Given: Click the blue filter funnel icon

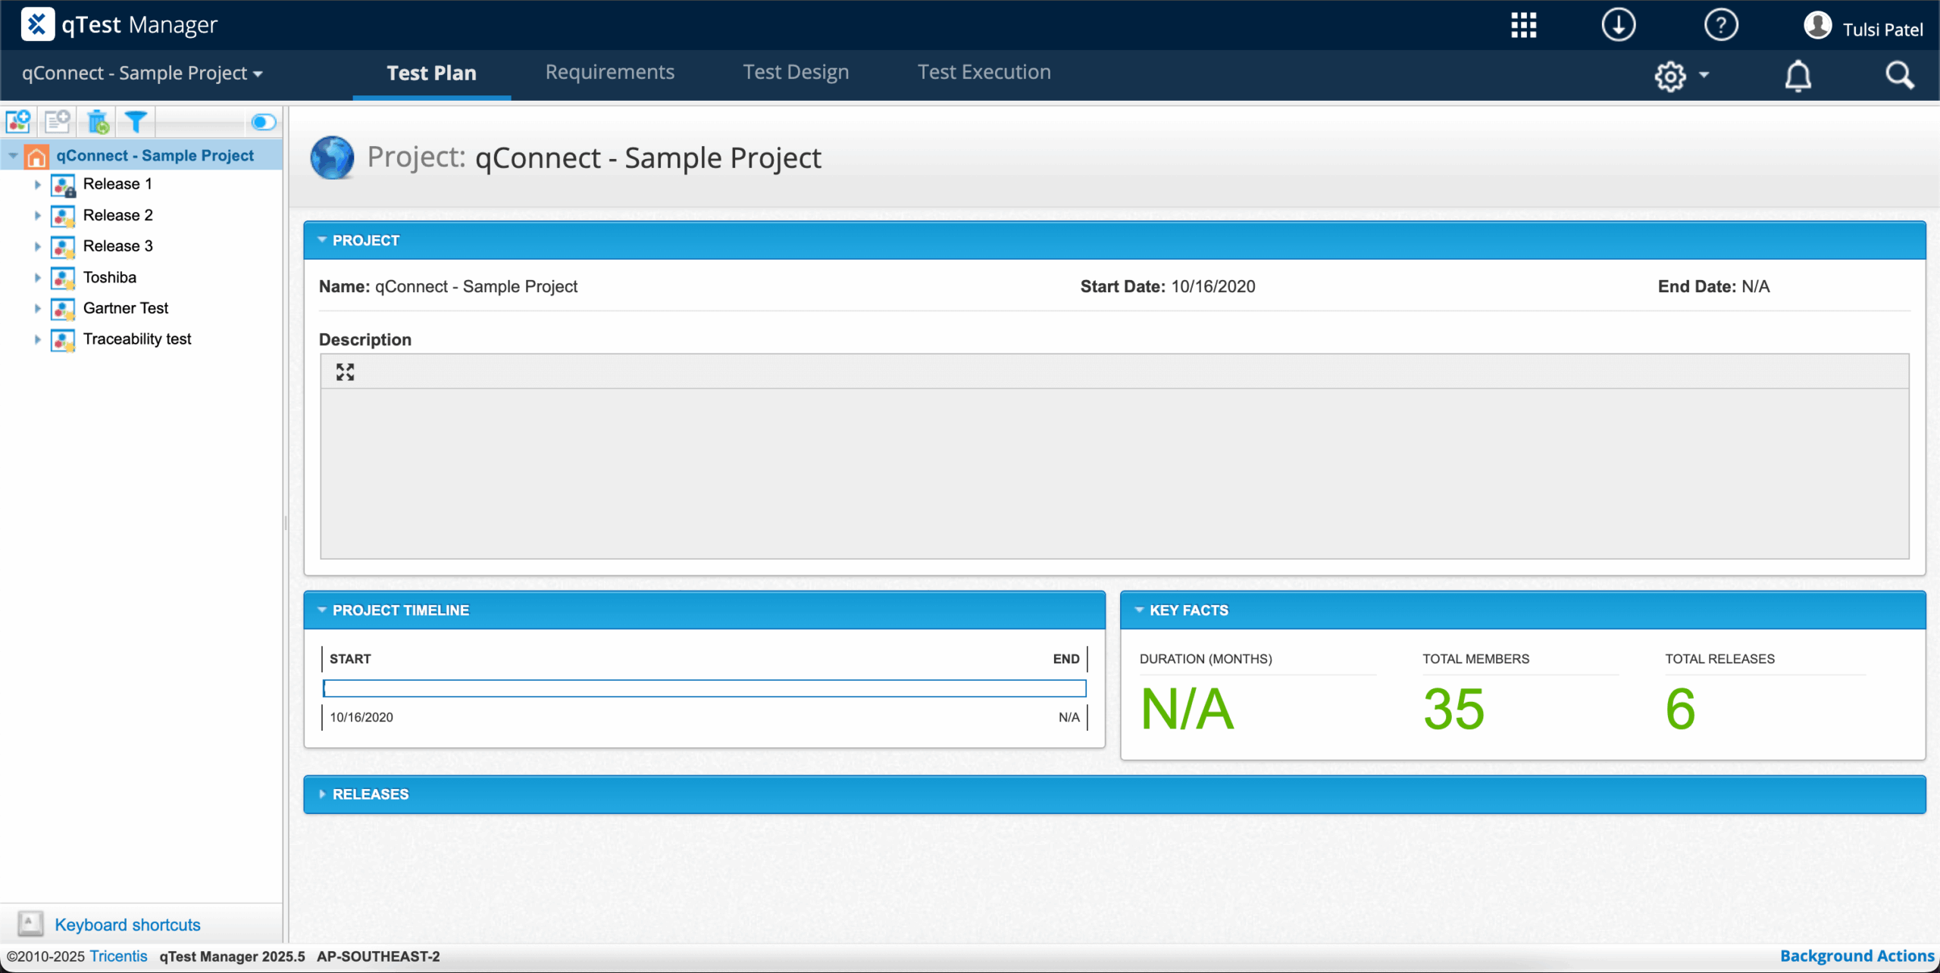Looking at the screenshot, I should (x=136, y=121).
